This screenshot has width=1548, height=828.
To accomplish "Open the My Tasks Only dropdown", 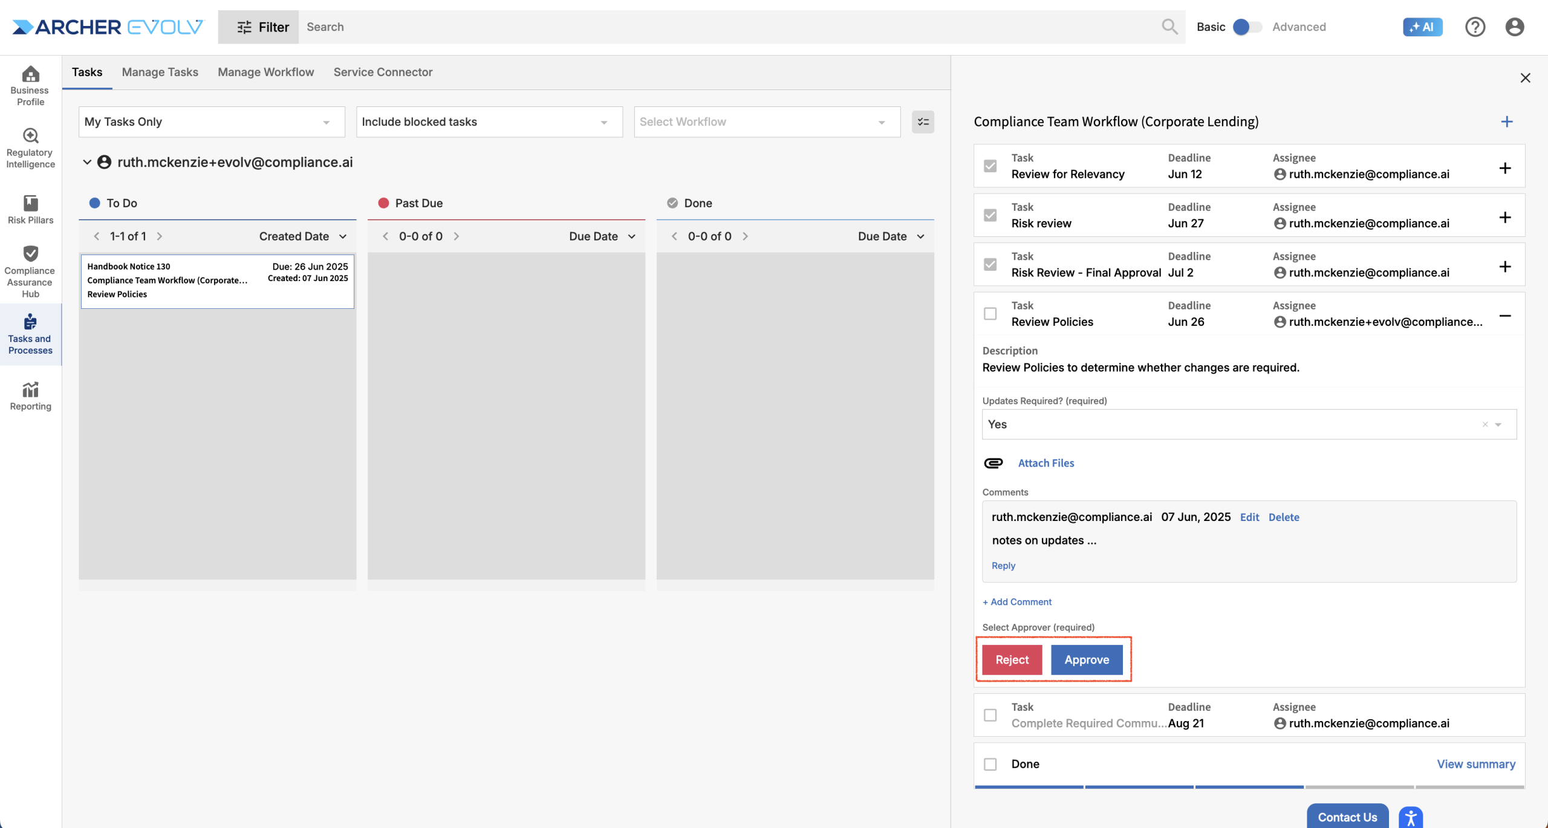I will [211, 122].
